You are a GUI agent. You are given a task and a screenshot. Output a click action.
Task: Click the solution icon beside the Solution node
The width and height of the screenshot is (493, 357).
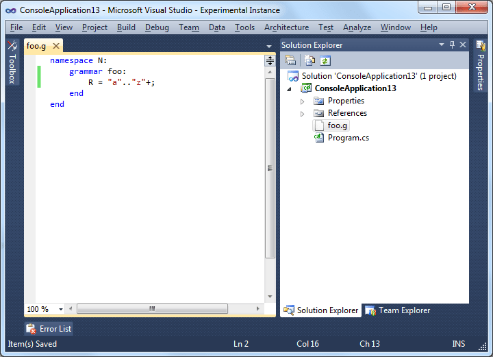pos(293,76)
